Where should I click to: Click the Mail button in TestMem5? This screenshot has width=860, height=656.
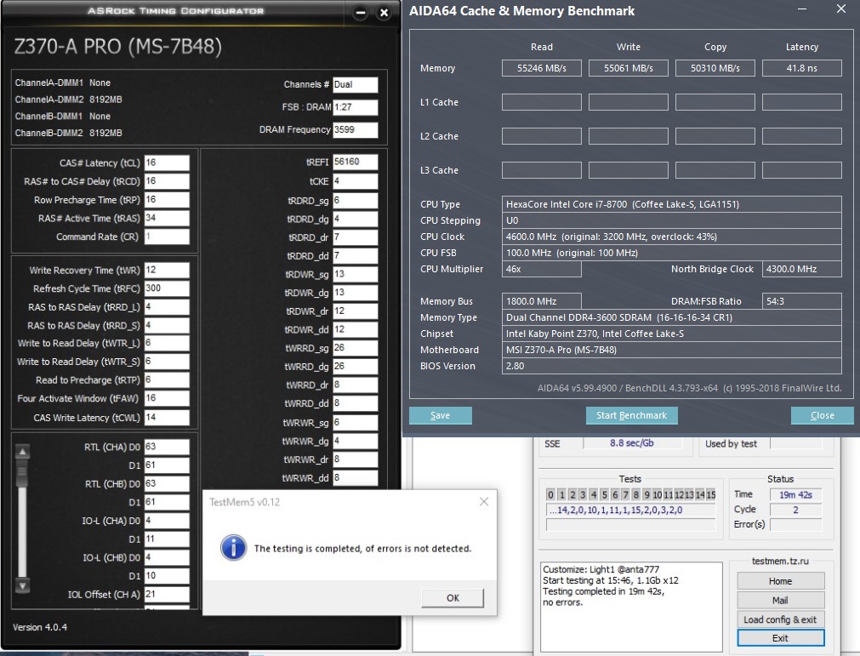click(x=781, y=600)
